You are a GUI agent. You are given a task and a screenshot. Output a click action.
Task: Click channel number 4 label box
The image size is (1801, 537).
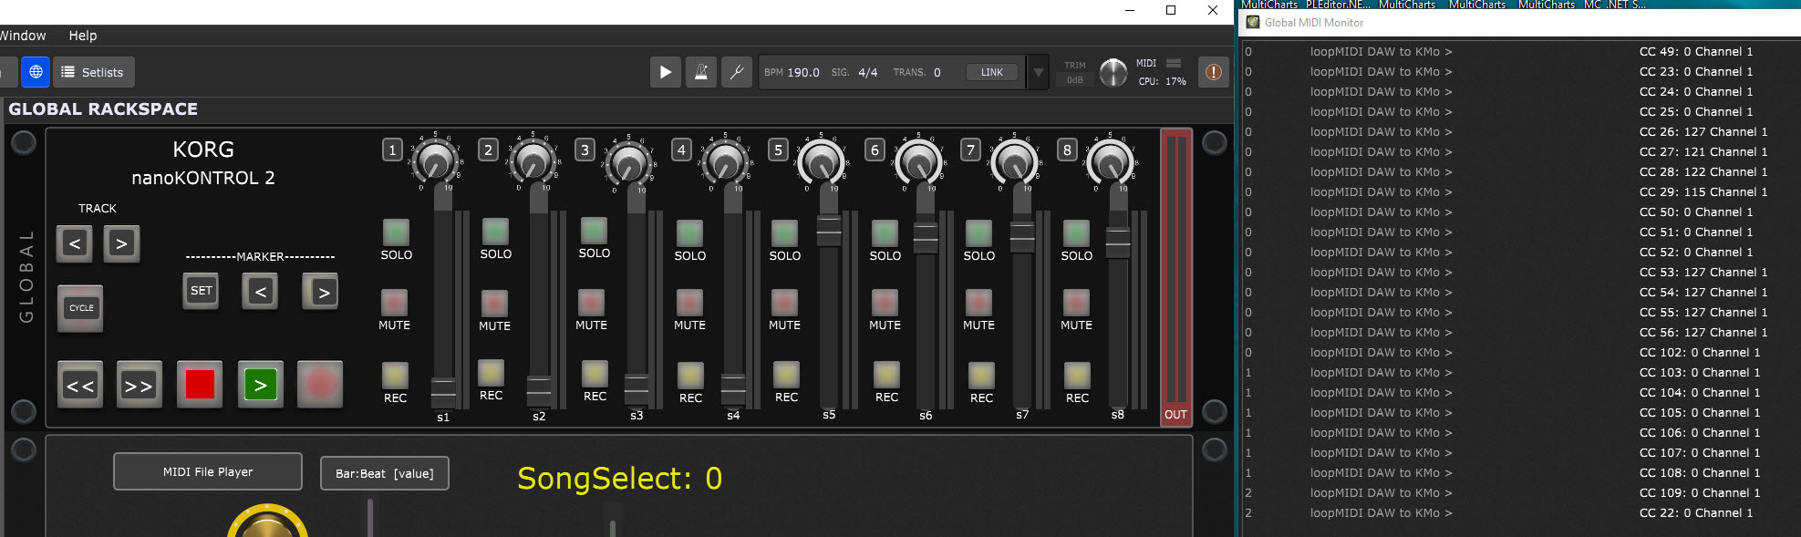[x=682, y=150]
